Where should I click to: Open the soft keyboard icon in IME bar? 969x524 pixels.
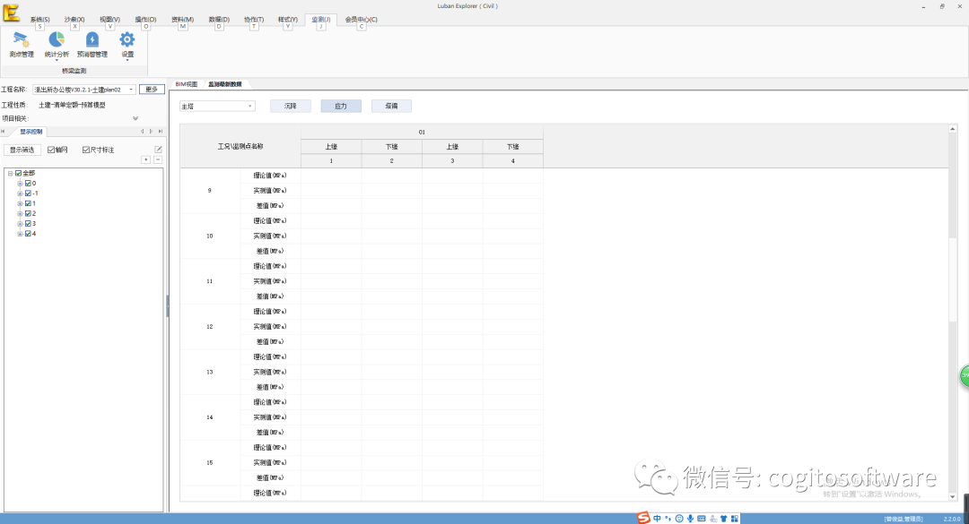click(702, 519)
